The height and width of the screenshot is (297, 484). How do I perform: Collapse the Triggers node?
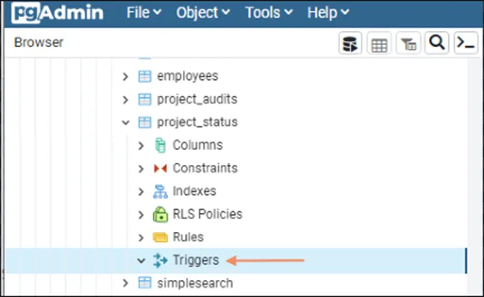pyautogui.click(x=141, y=260)
